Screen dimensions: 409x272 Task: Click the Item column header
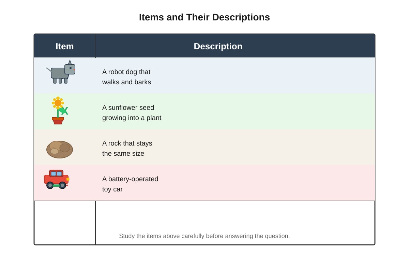(x=65, y=46)
